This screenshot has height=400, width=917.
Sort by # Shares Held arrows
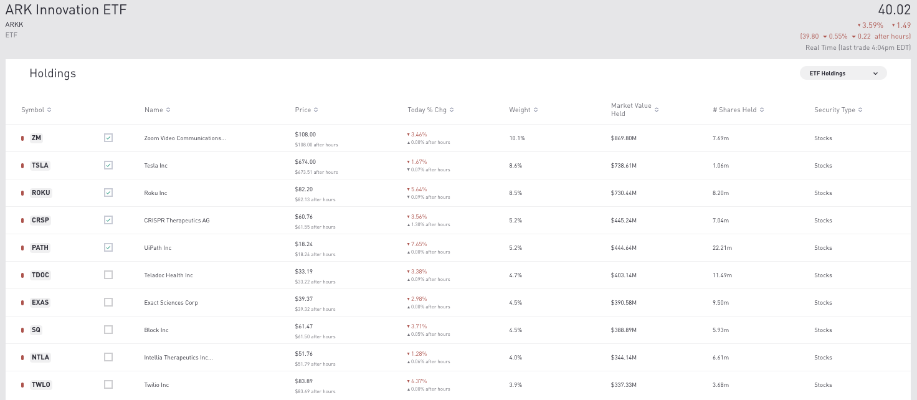[x=762, y=110]
